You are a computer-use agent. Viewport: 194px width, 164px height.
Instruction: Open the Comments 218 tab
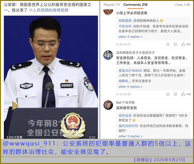(x=135, y=5)
